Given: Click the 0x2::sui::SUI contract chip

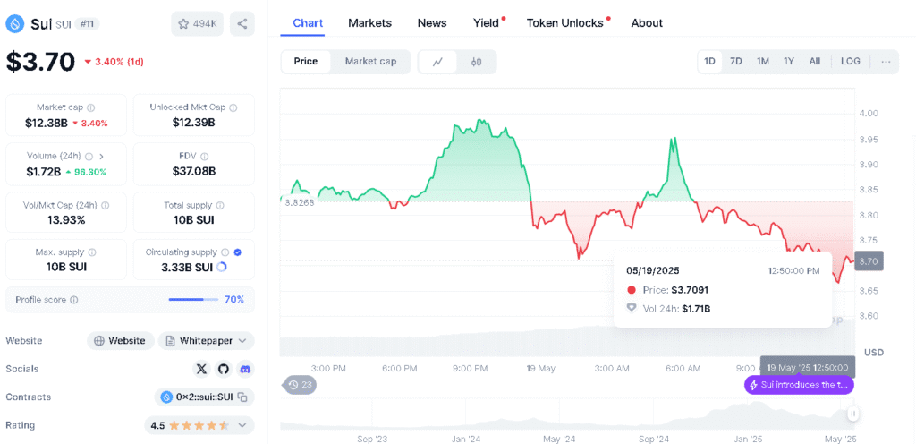Looking at the screenshot, I should [x=205, y=397].
